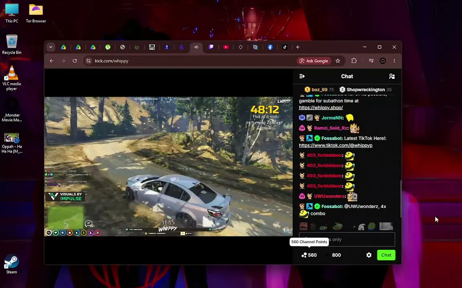Click the emote in Ramzi_Soid_Rz's message
The image size is (462, 288).
(x=355, y=128)
